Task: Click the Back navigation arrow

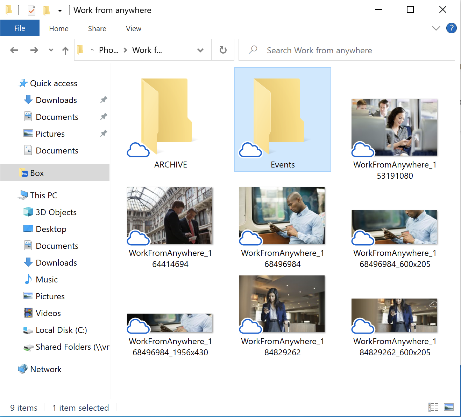Action: coord(14,50)
